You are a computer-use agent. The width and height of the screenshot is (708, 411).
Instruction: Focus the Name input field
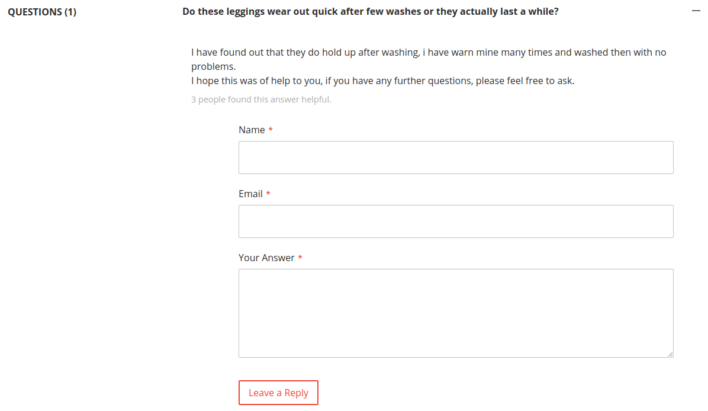point(456,158)
